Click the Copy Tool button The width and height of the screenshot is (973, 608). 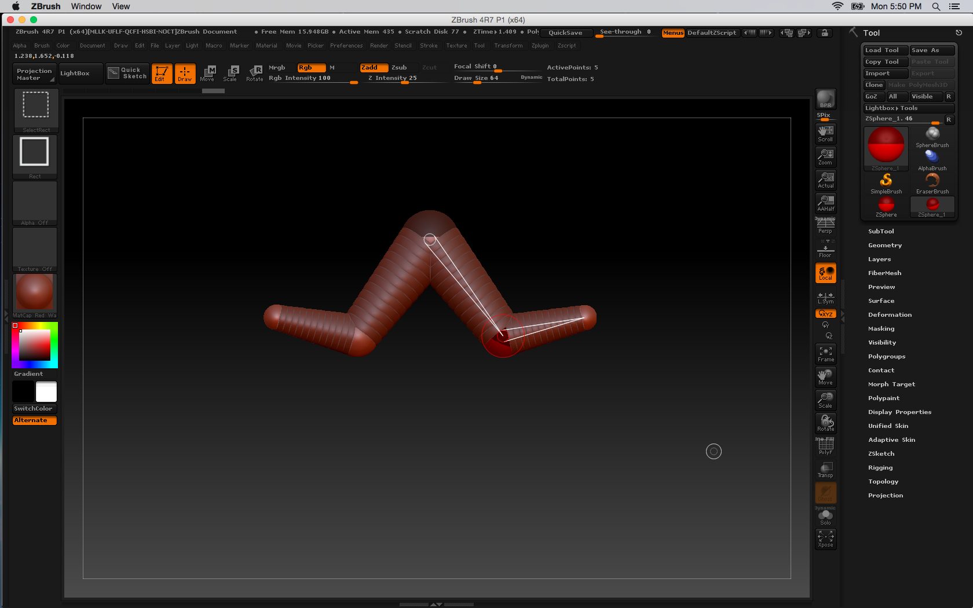[x=885, y=62]
